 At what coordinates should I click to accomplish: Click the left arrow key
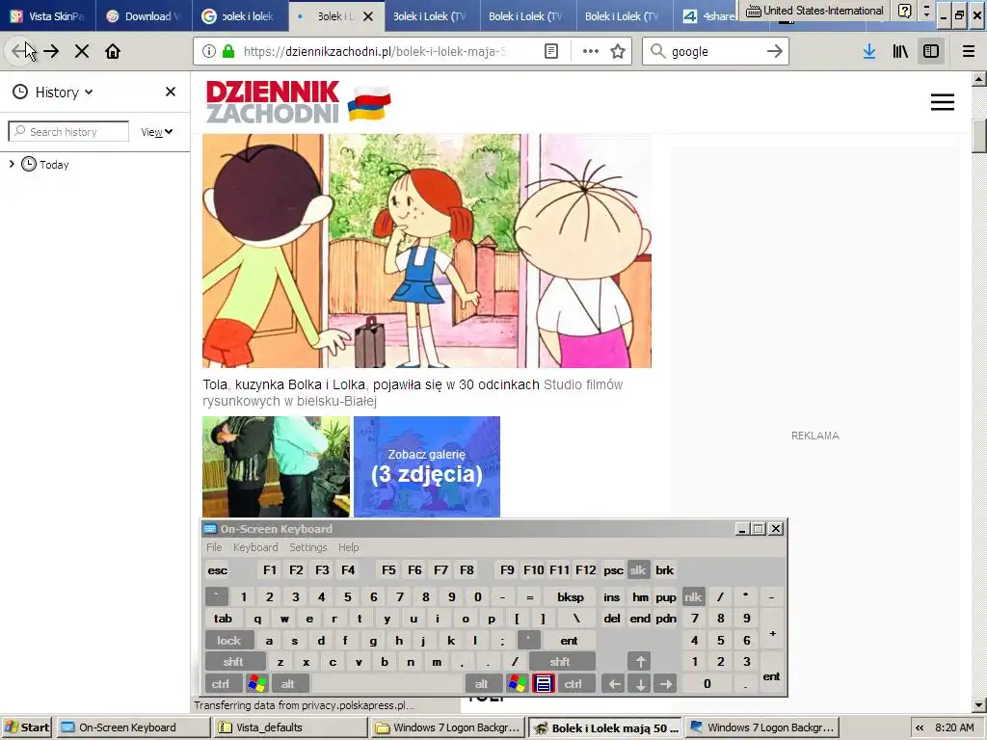click(x=614, y=683)
